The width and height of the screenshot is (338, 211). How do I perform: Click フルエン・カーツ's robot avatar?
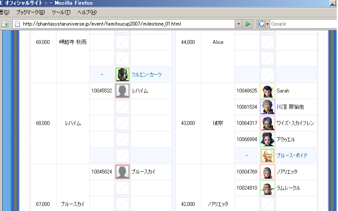click(122, 75)
